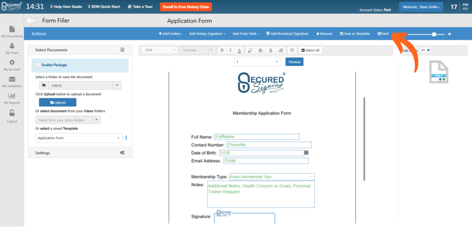This screenshot has height=237, width=472.
Task: Click the Select Documents panel header
Action: (80, 50)
